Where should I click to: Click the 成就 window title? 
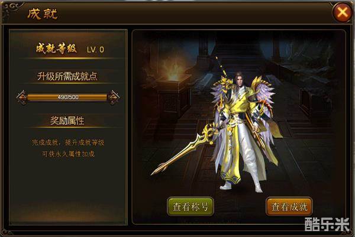(x=42, y=14)
